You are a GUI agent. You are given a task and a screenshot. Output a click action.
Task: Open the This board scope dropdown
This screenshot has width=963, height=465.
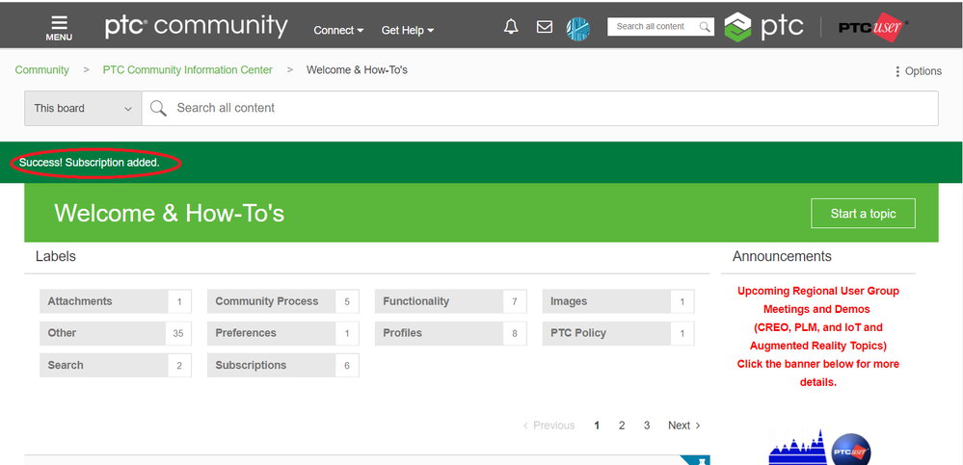click(83, 109)
